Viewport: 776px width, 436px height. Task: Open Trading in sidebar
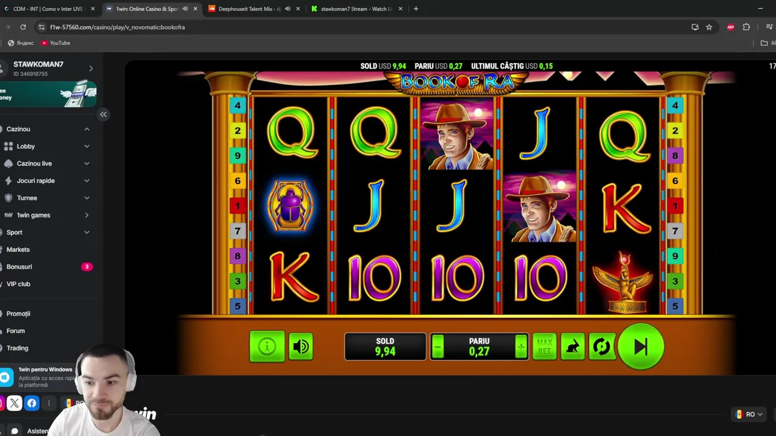(x=18, y=348)
